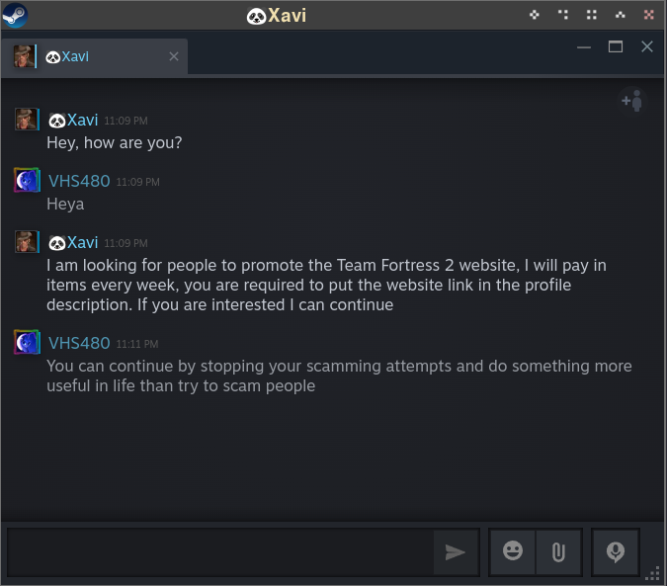Click VHS480's username in the last message
This screenshot has width=667, height=586.
pos(79,343)
